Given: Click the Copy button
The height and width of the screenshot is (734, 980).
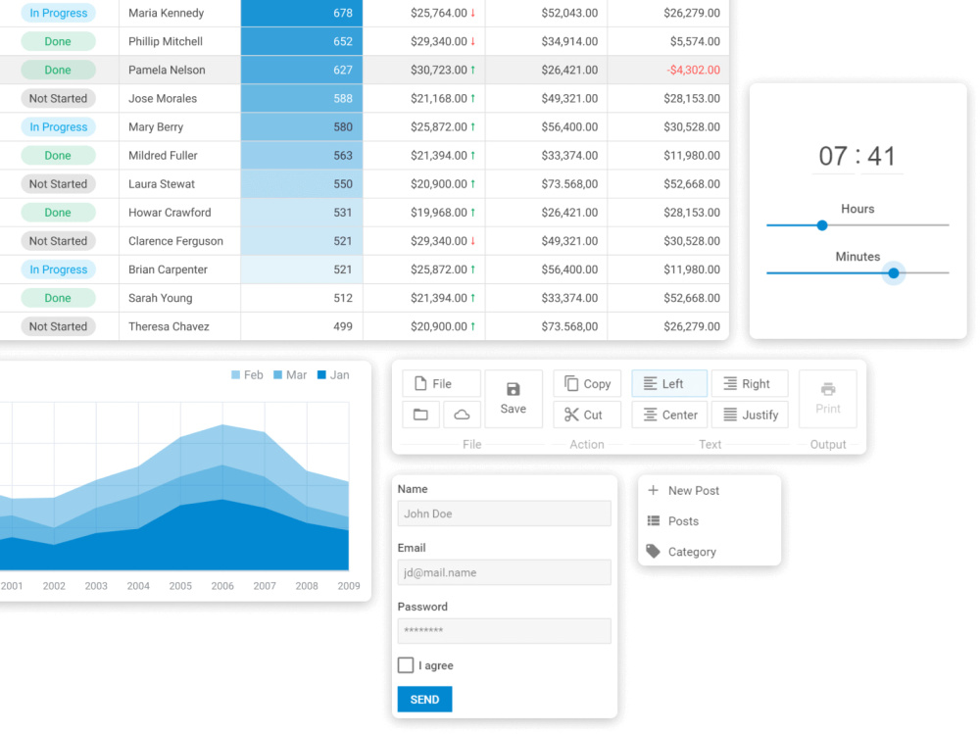Looking at the screenshot, I should coord(587,383).
